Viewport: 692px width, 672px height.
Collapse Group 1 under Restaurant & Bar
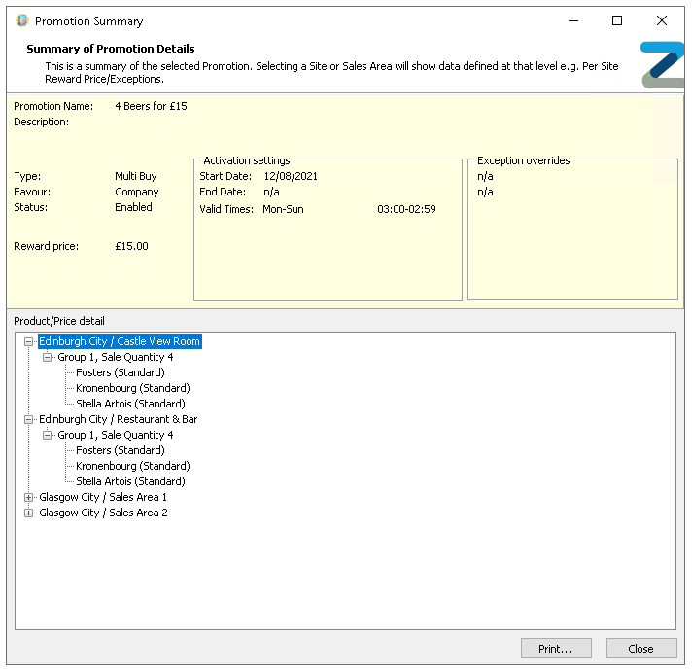tap(48, 435)
